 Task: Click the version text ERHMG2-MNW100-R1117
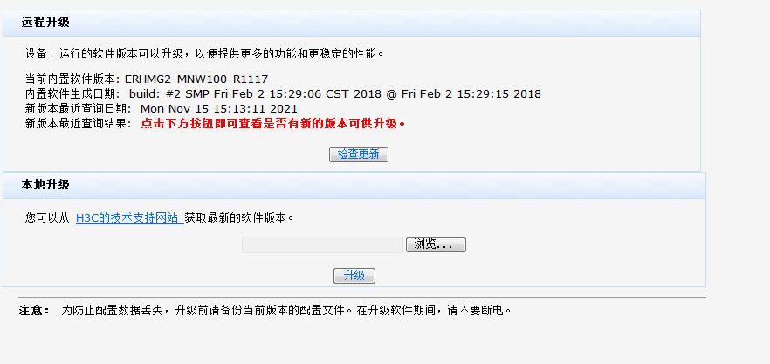click(x=196, y=79)
